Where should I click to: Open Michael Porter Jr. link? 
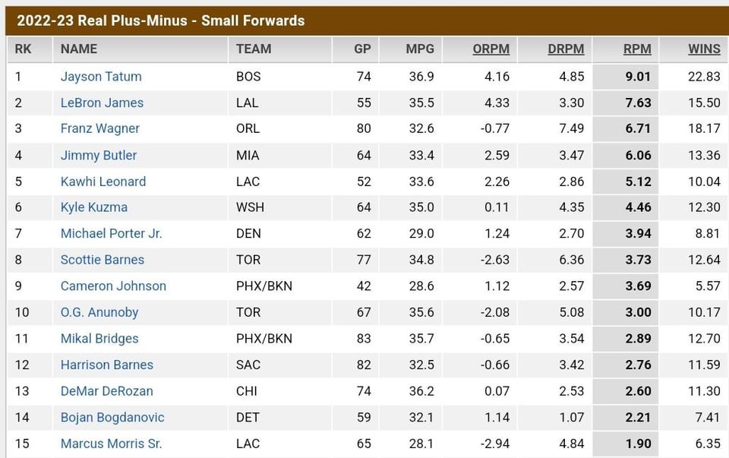click(x=112, y=233)
